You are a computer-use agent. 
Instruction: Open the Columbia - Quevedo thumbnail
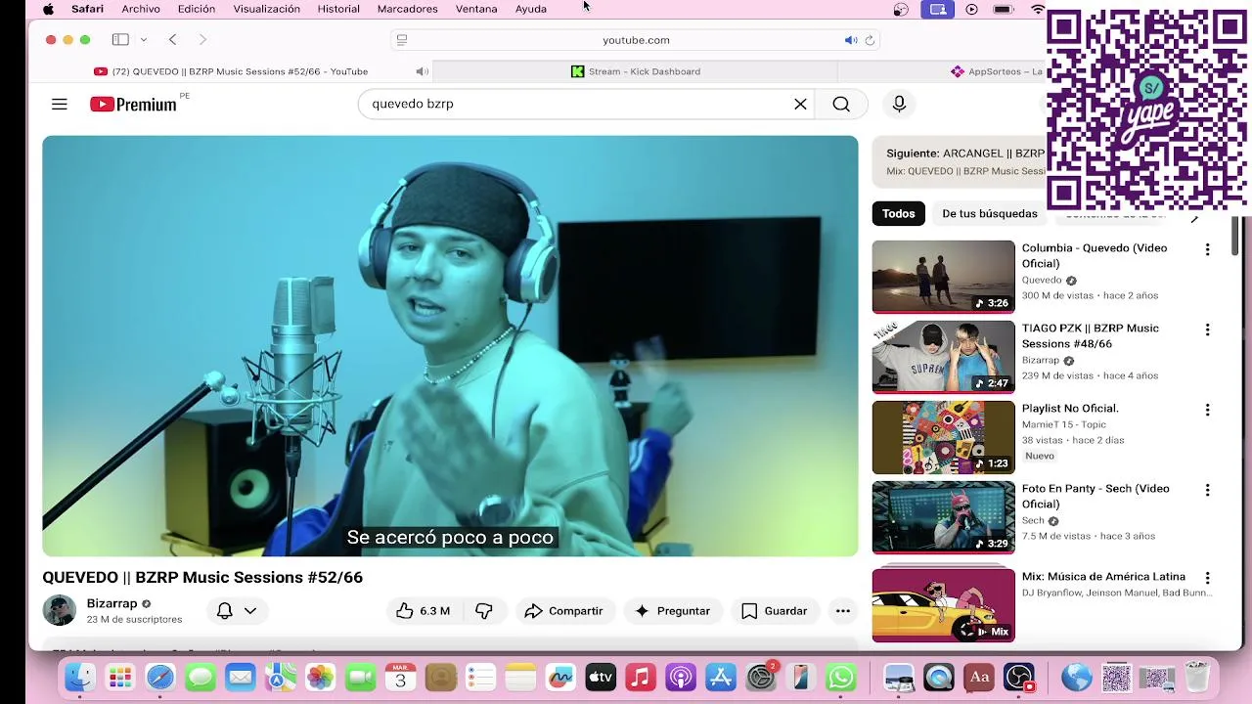[944, 277]
